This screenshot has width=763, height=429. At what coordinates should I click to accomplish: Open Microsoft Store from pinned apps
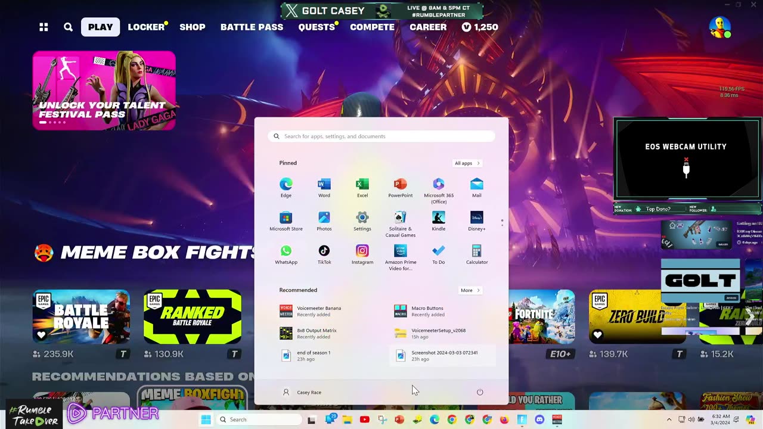[286, 221]
